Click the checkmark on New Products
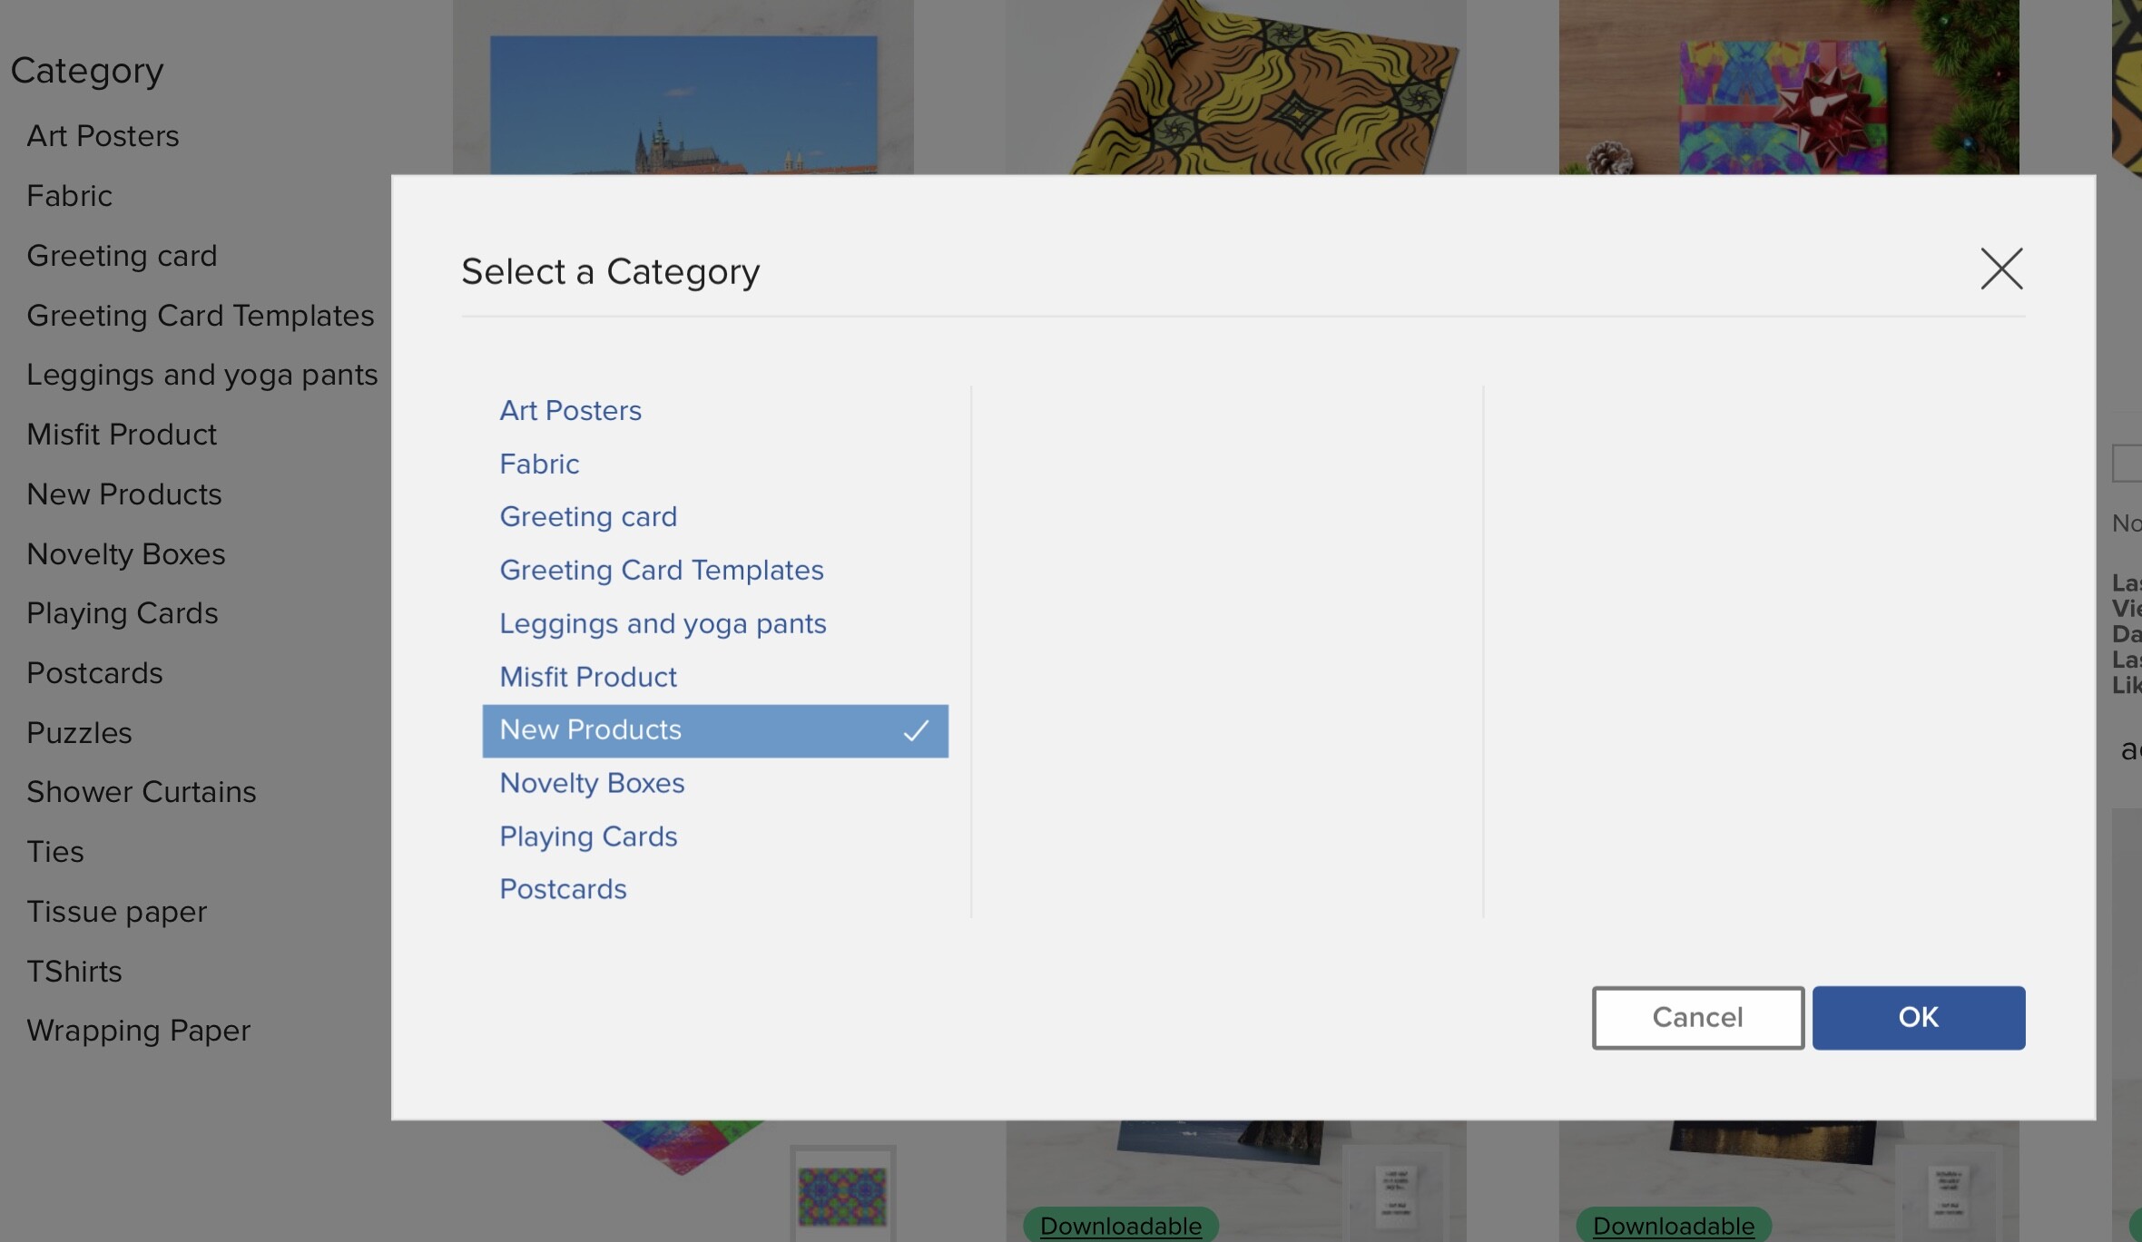Viewport: 2142px width, 1242px height. pyautogui.click(x=916, y=730)
